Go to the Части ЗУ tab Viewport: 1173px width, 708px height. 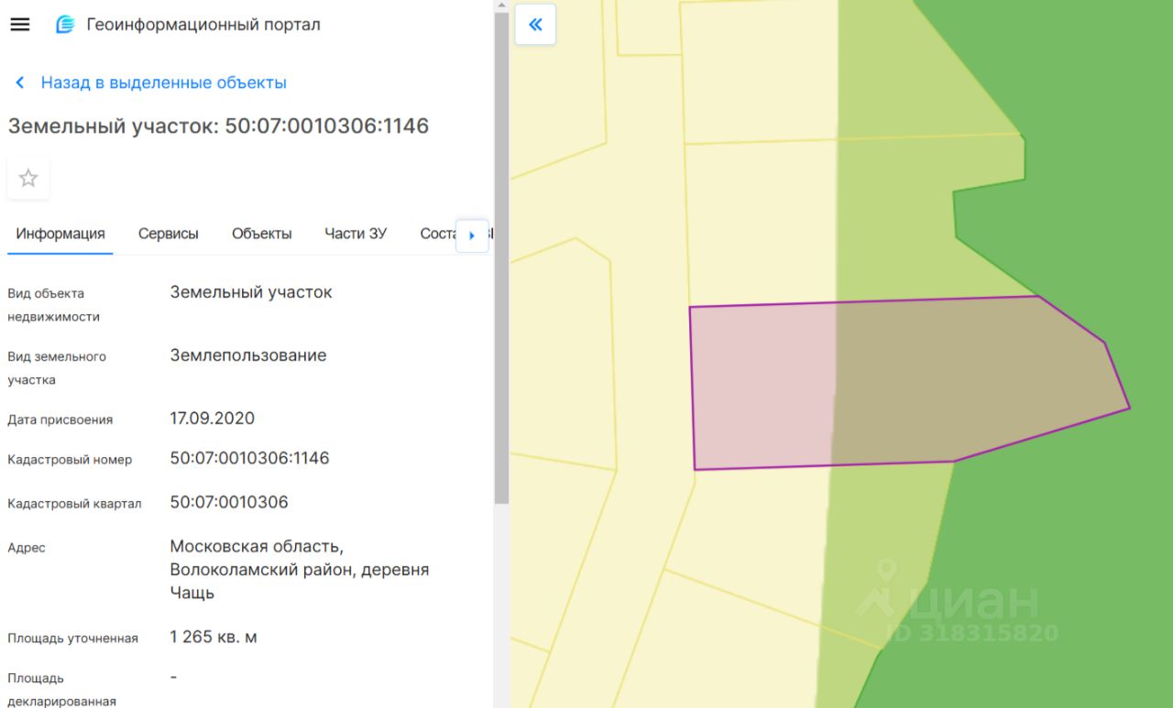point(356,234)
